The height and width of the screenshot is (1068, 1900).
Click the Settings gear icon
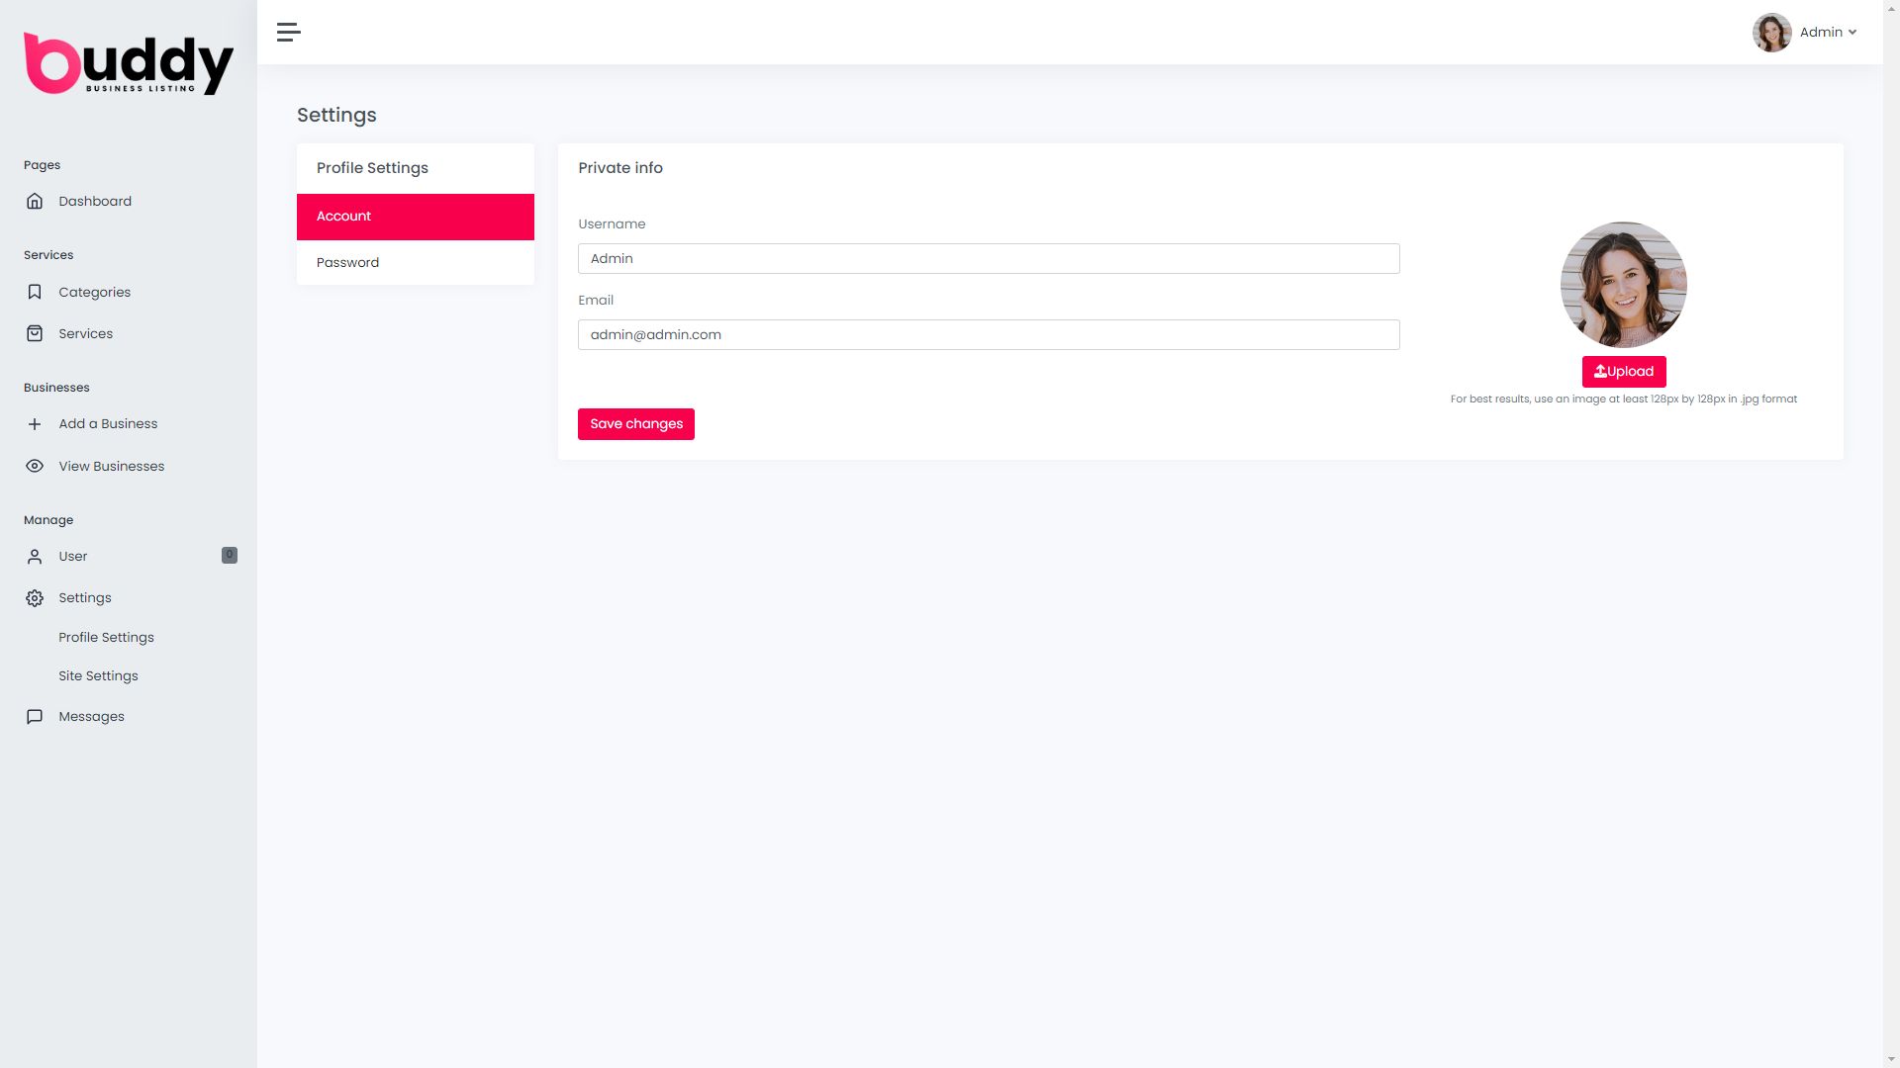(x=35, y=598)
